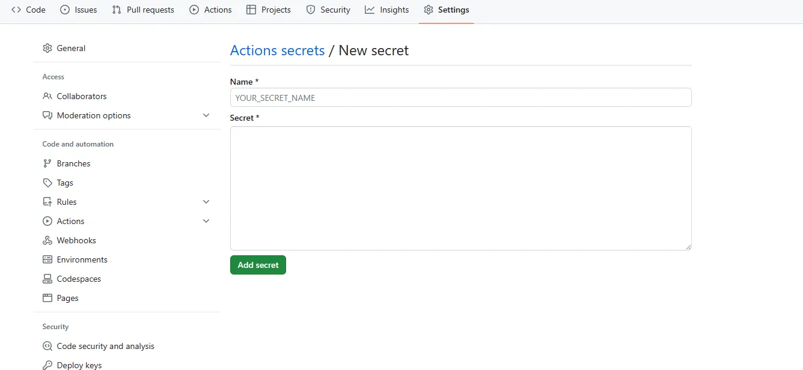Expand the Rules section
Screen dimensions: 803x370
(206, 201)
